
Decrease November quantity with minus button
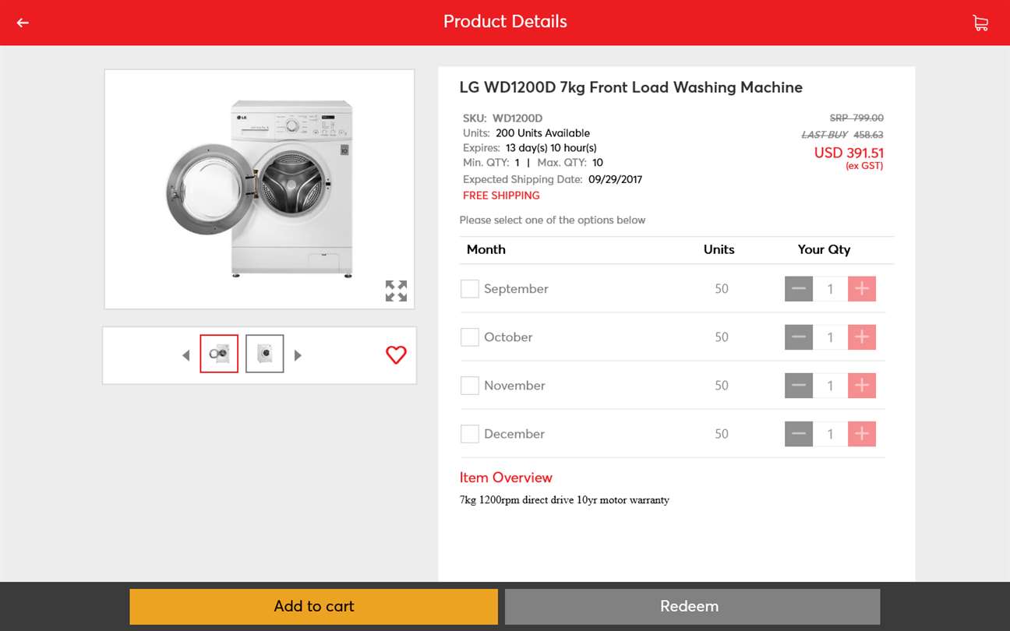tap(799, 386)
